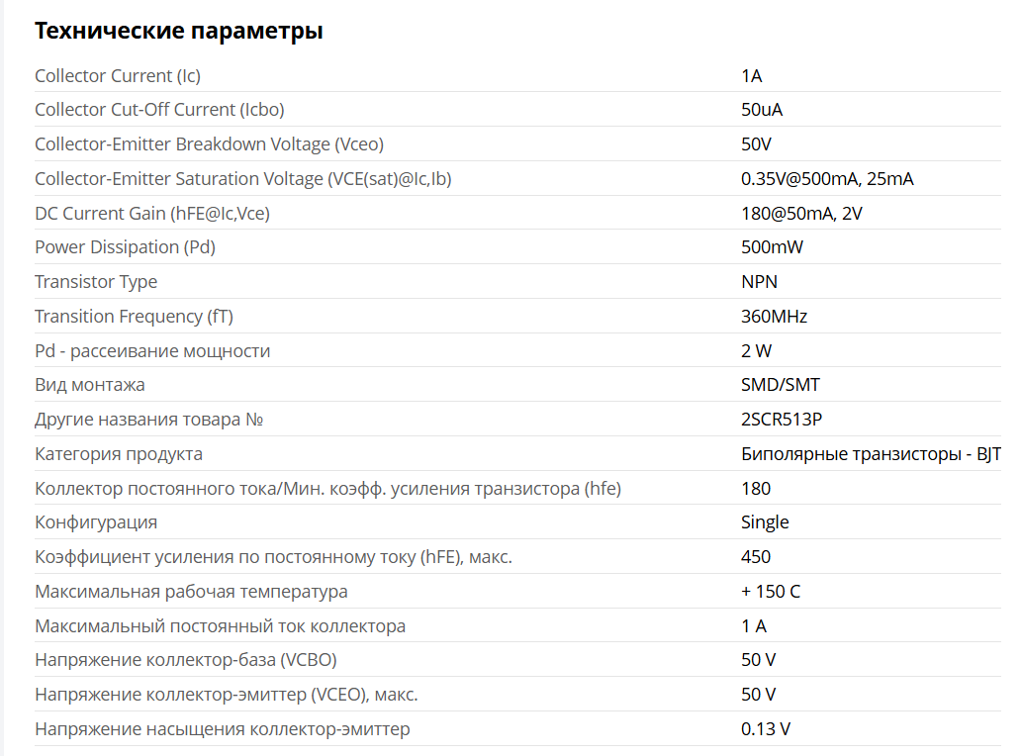Click the SMD/SMT mounting type value
The height and width of the screenshot is (756, 1021).
(x=780, y=385)
